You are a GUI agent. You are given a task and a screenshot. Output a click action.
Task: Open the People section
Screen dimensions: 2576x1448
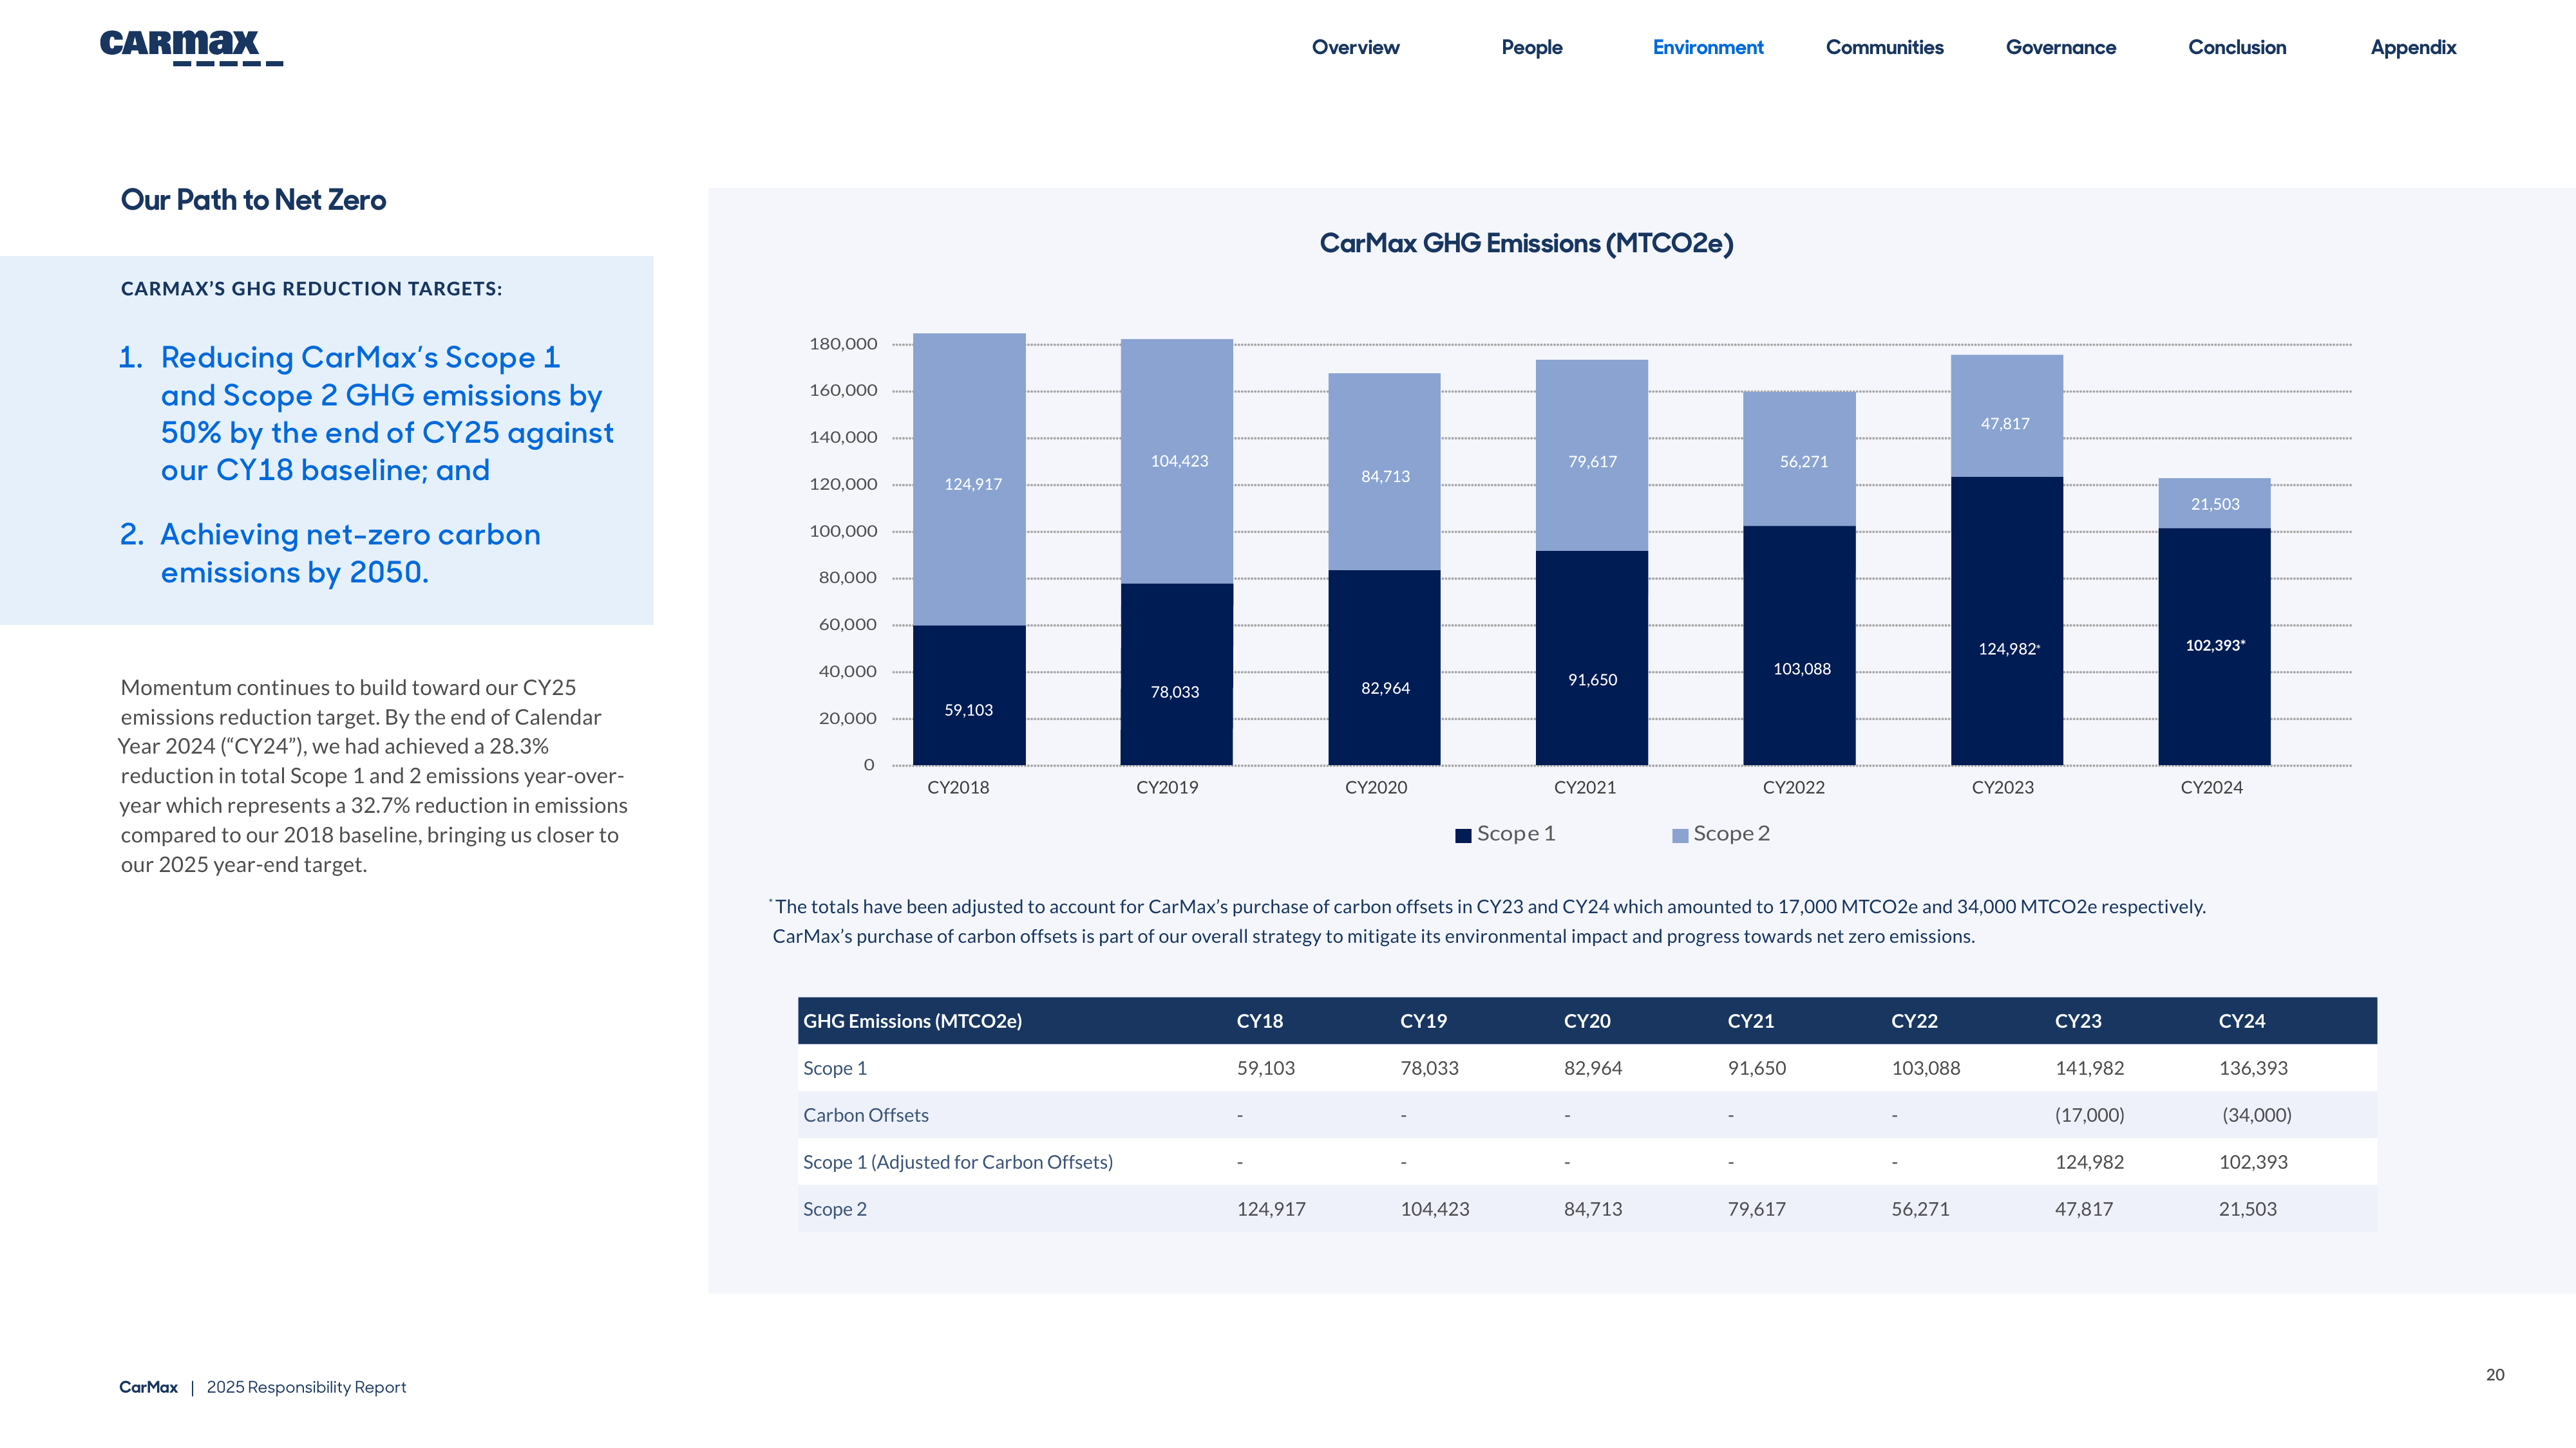point(1531,47)
